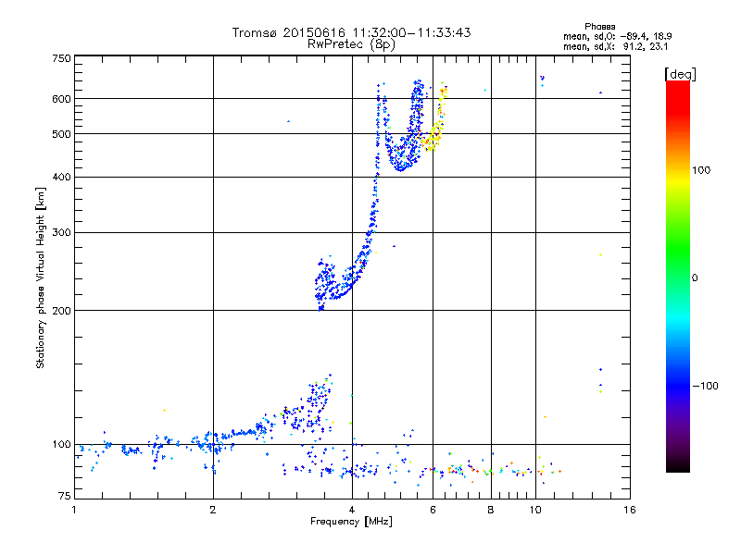Click the y-axis tick label '200'

point(61,311)
